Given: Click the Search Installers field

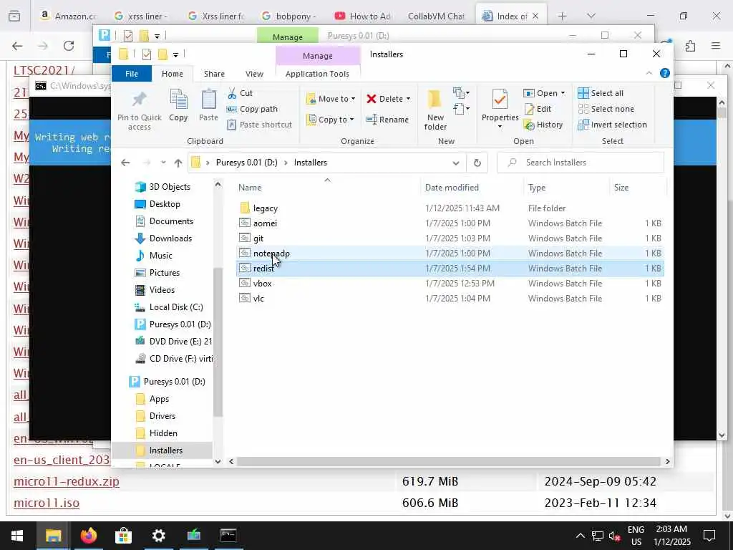Looking at the screenshot, I should 580,163.
